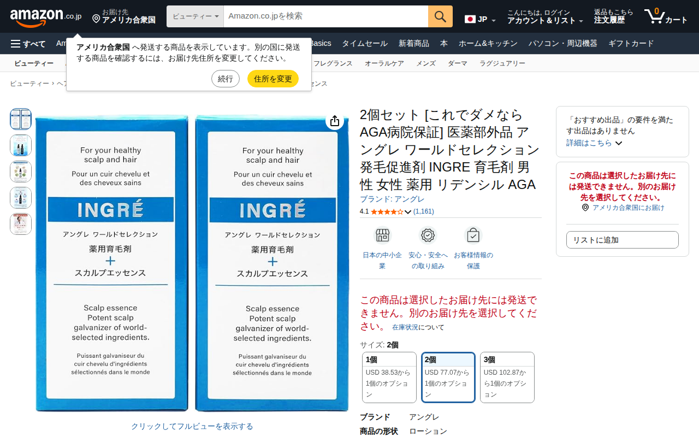This screenshot has width=699, height=437.
Task: Select fourth product thumbnail
Action: pos(21,198)
